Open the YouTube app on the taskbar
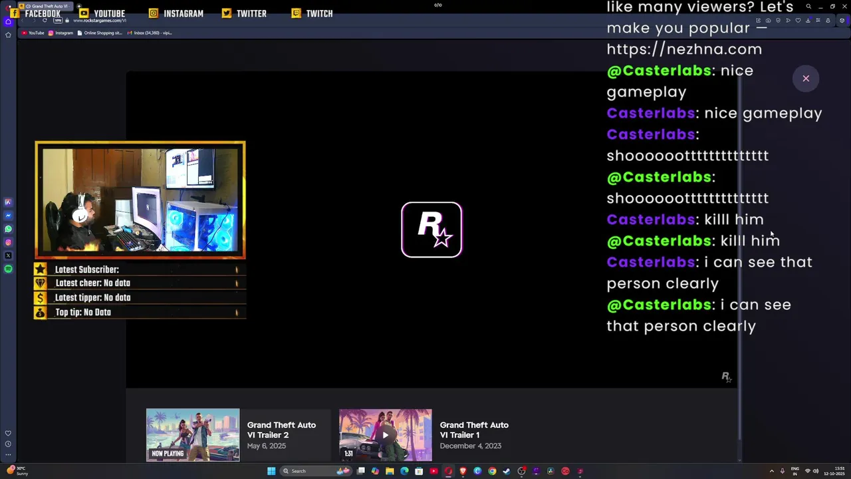The width and height of the screenshot is (851, 479). [x=433, y=471]
